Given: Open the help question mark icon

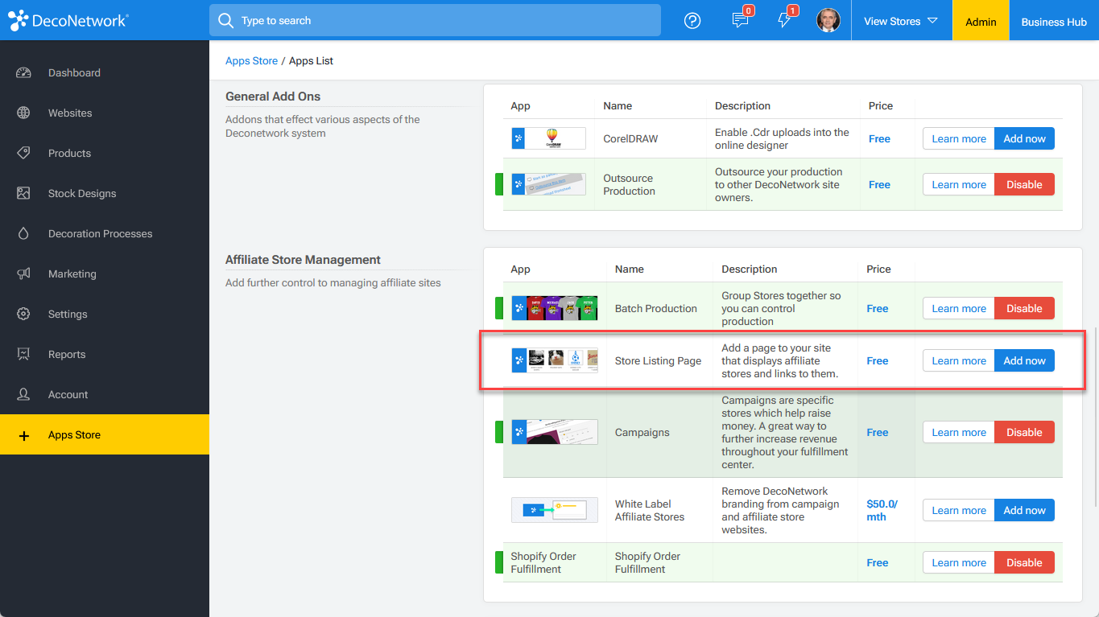Looking at the screenshot, I should point(692,21).
